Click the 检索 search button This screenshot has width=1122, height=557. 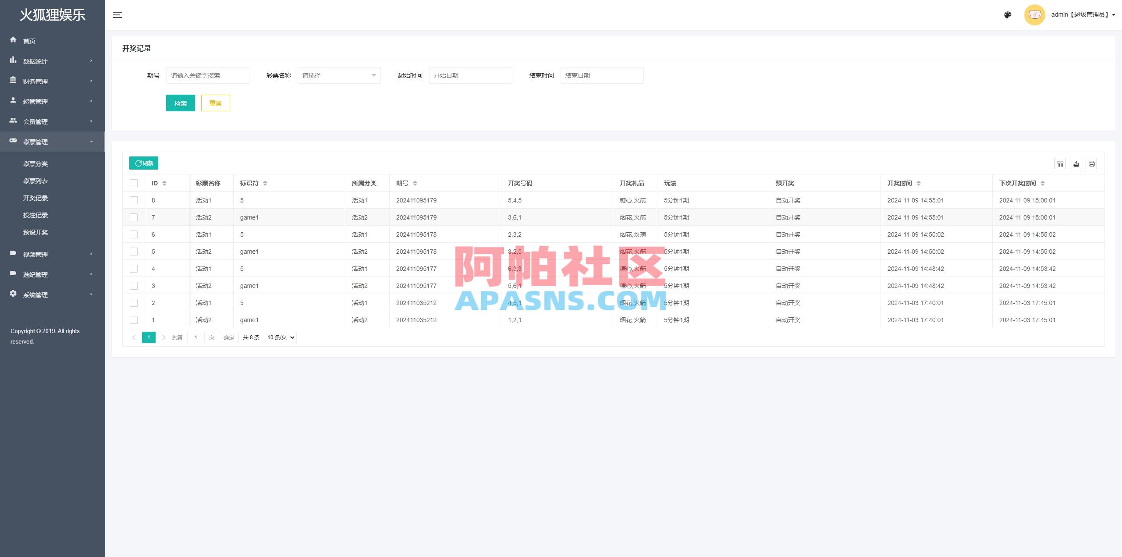(180, 103)
